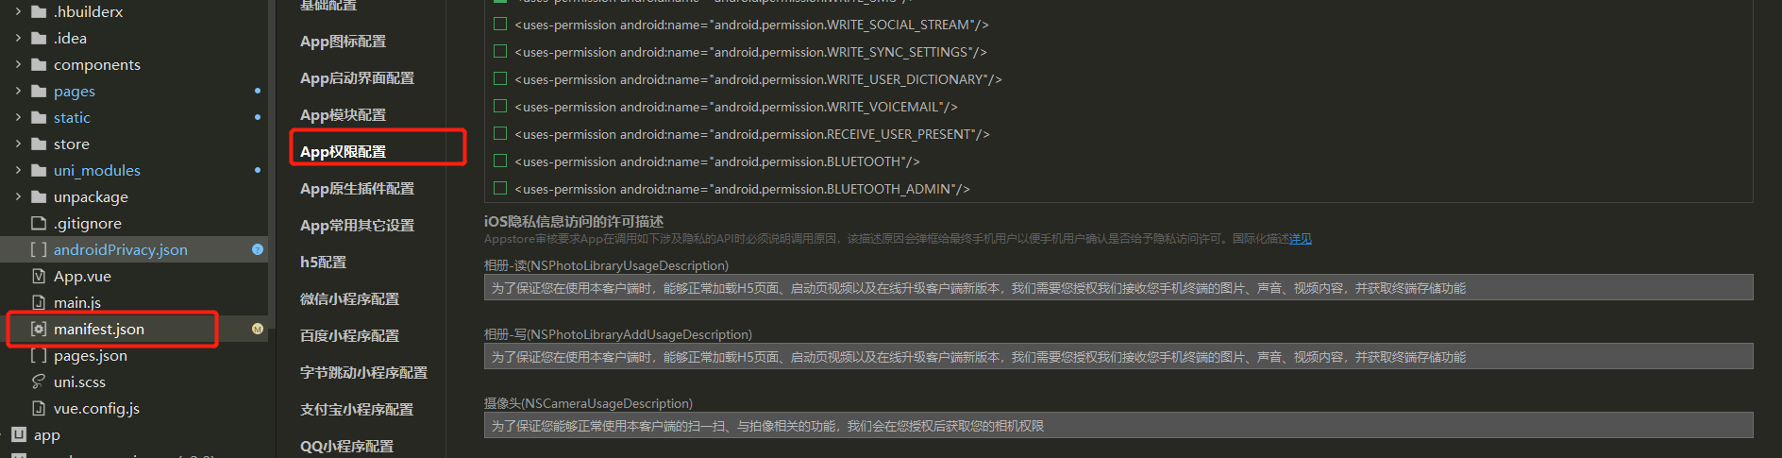Open App原生插件配置 section
The width and height of the screenshot is (1782, 458).
coord(357,189)
